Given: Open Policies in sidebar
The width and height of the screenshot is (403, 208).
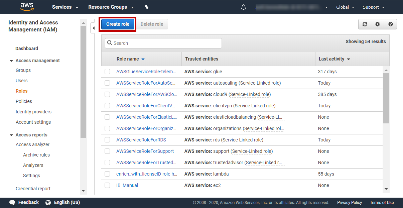Looking at the screenshot, I should pos(24,101).
